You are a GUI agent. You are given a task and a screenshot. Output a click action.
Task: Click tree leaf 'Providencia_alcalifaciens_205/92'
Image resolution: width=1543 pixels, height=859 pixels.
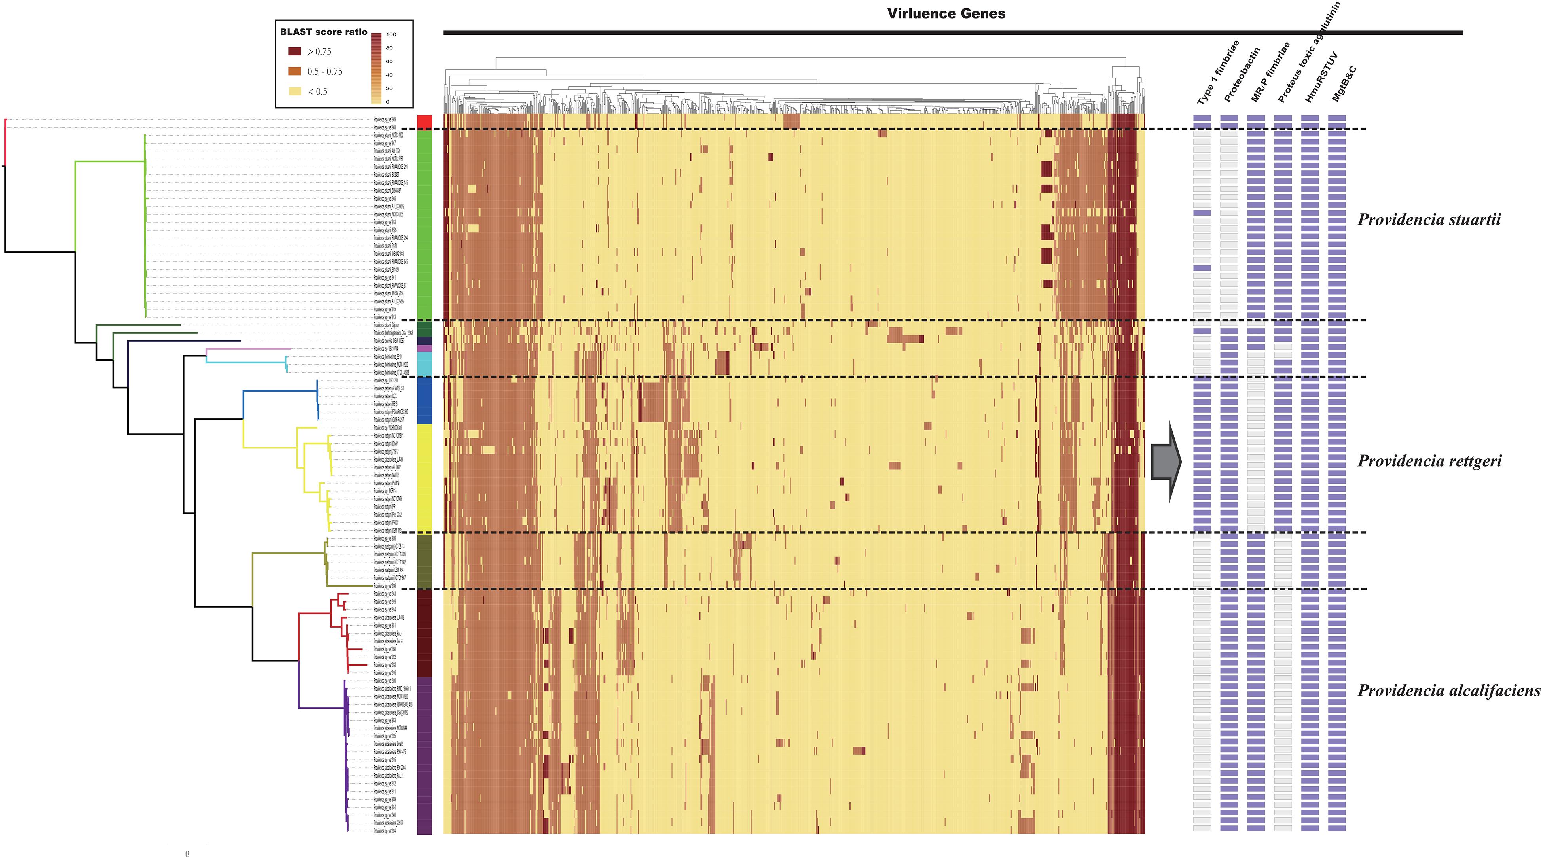coord(389,823)
